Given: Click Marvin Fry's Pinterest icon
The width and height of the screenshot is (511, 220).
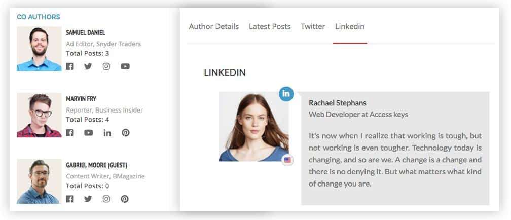Looking at the screenshot, I should (x=125, y=133).
